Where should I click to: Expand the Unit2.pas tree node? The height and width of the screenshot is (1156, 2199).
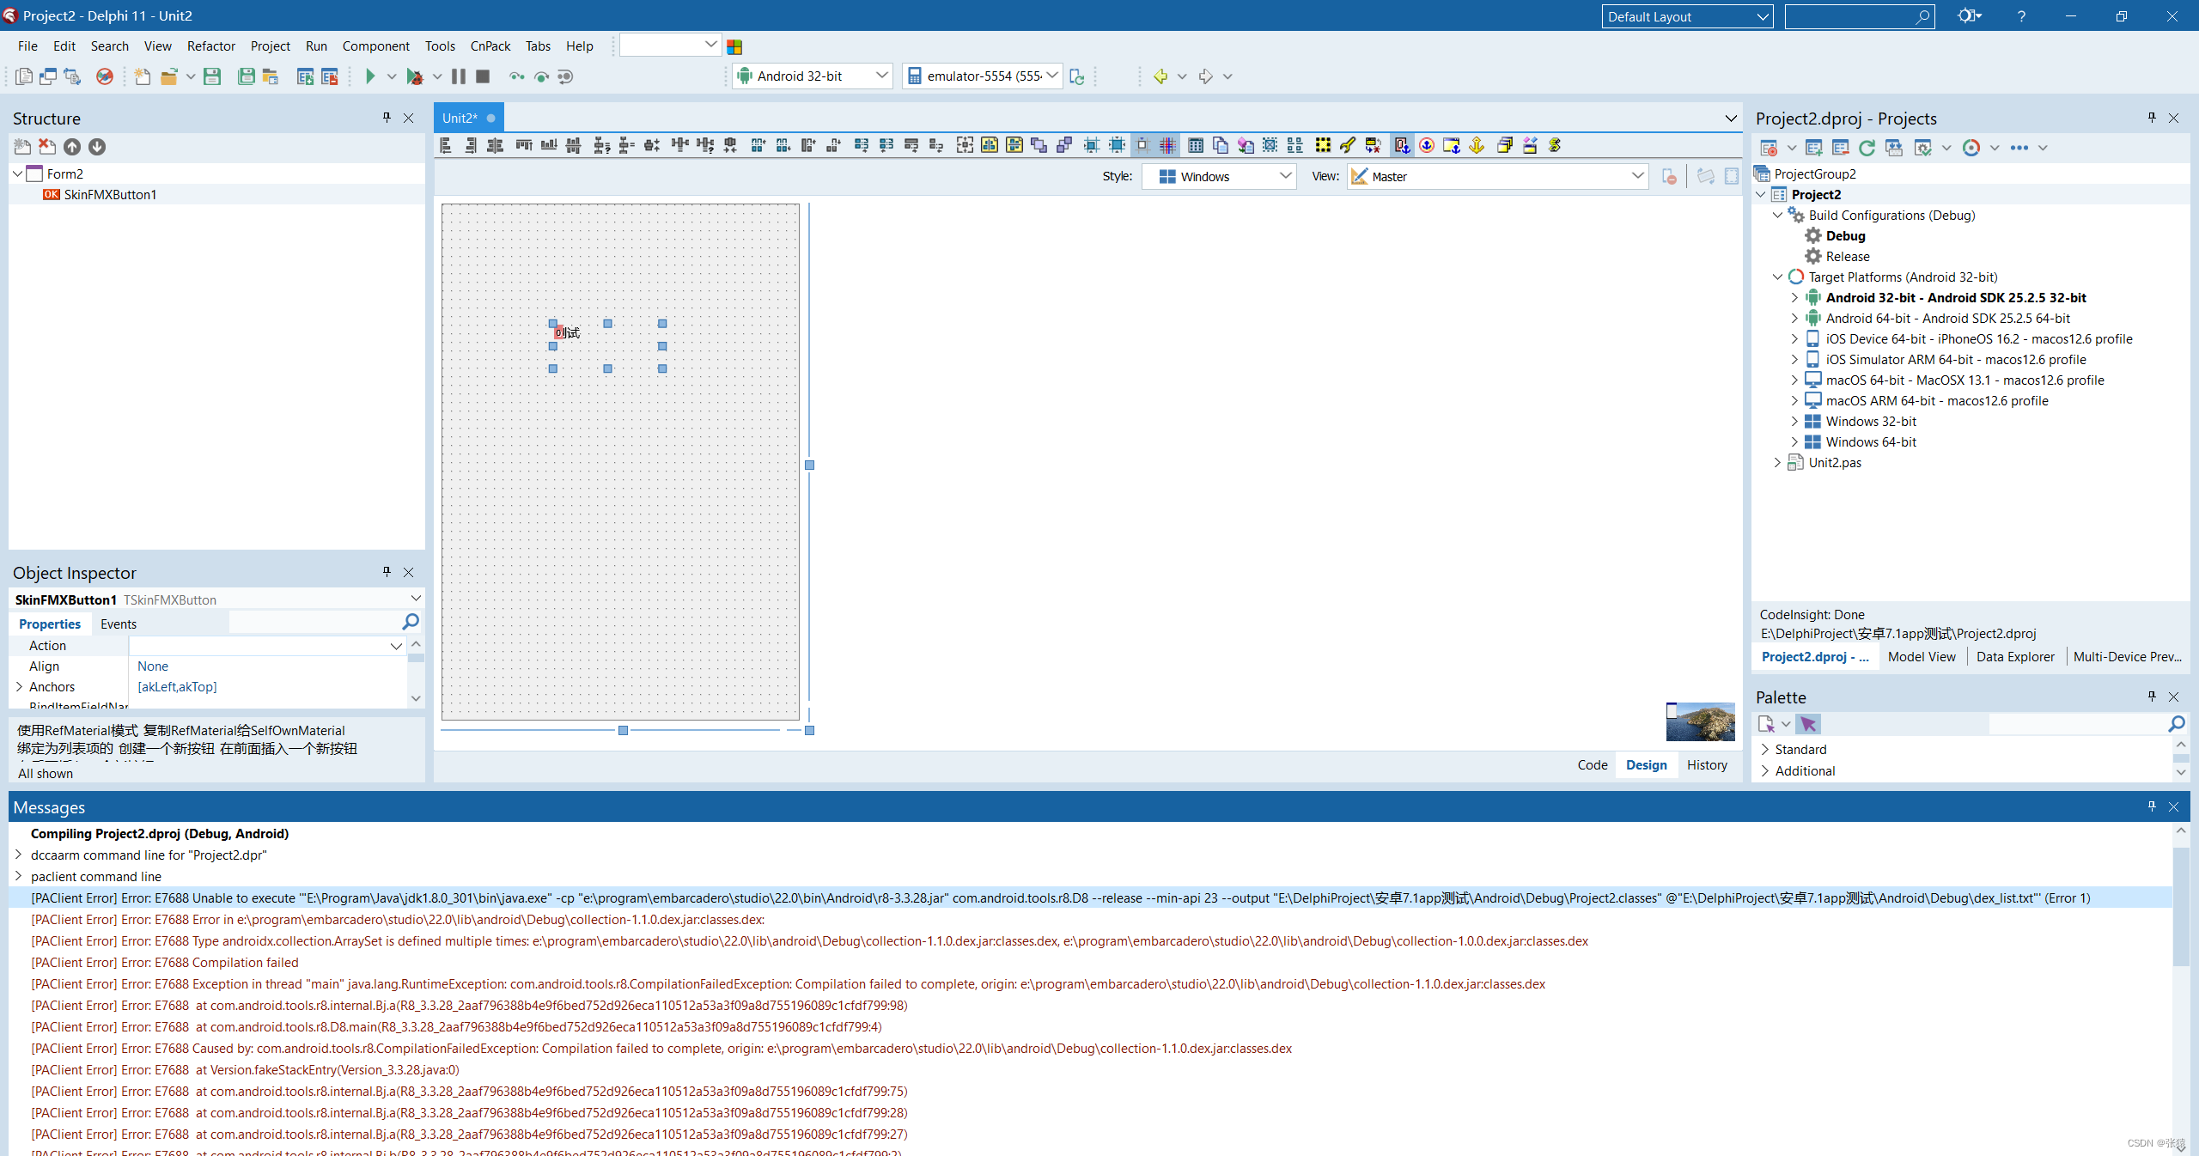1777,462
